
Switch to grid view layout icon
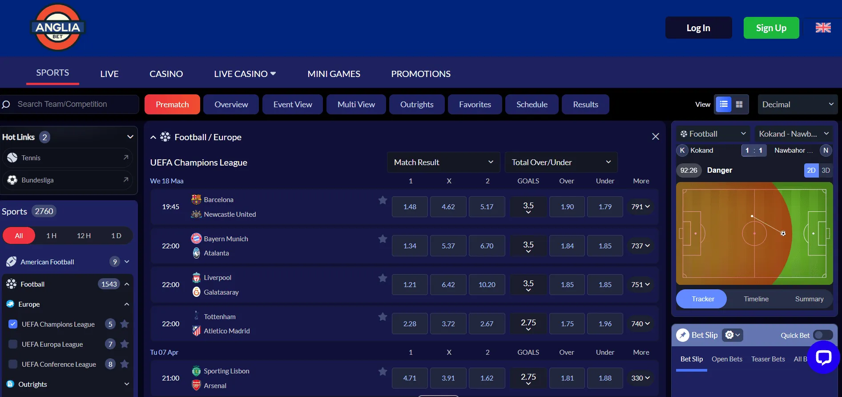click(x=739, y=104)
